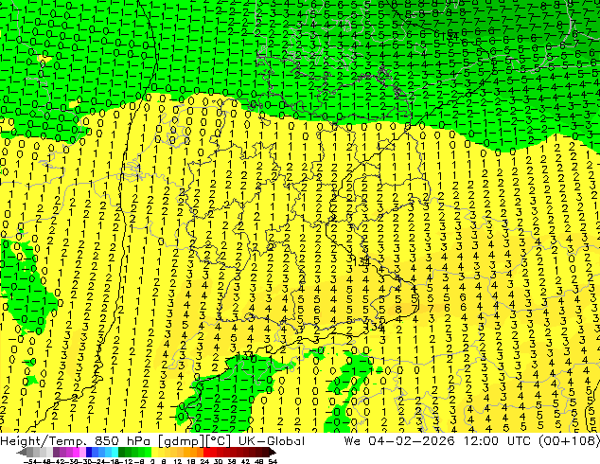Select the bright red swatch above label 24
Screen dimensions: 600x464
coord(206,453)
